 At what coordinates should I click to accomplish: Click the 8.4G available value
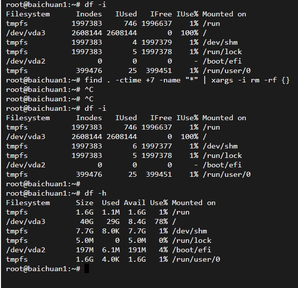137,221
